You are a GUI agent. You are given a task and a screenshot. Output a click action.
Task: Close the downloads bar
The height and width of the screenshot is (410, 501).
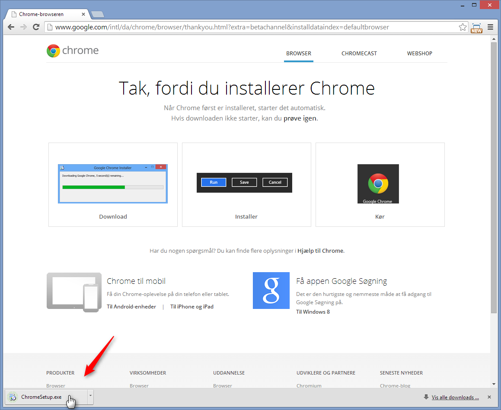[489, 397]
